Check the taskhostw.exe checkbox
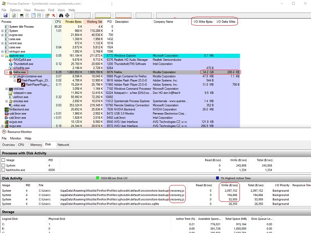The height and width of the screenshot is (233, 311). click(3, 170)
